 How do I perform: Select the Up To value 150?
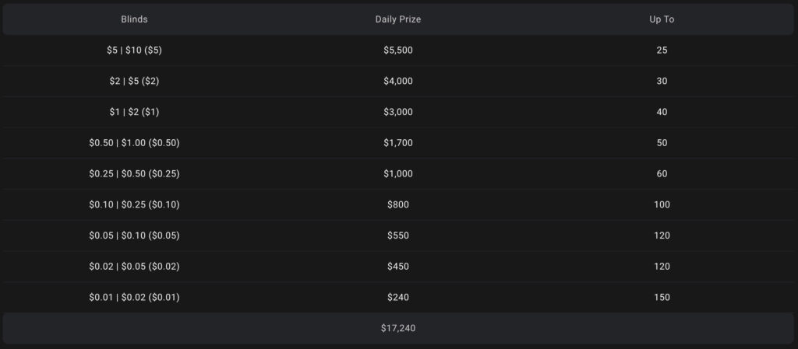click(662, 297)
